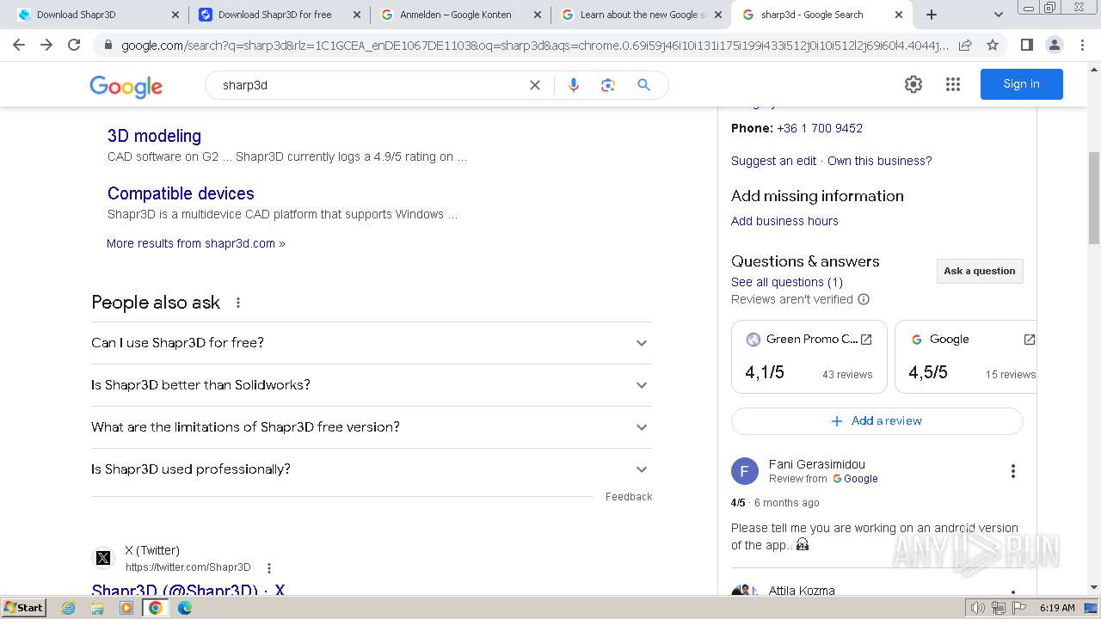Expand Is Shapr3D used professionally
Image resolution: width=1101 pixels, height=619 pixels.
point(372,469)
